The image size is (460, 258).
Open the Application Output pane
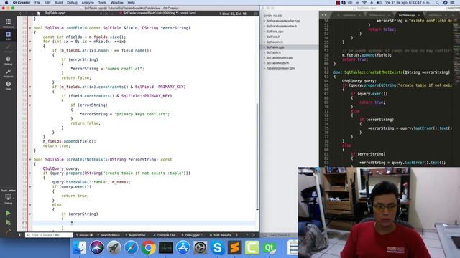point(137,235)
